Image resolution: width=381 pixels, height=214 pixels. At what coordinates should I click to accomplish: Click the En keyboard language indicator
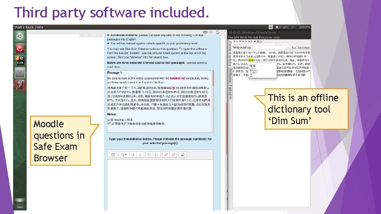pyautogui.click(x=271, y=27)
